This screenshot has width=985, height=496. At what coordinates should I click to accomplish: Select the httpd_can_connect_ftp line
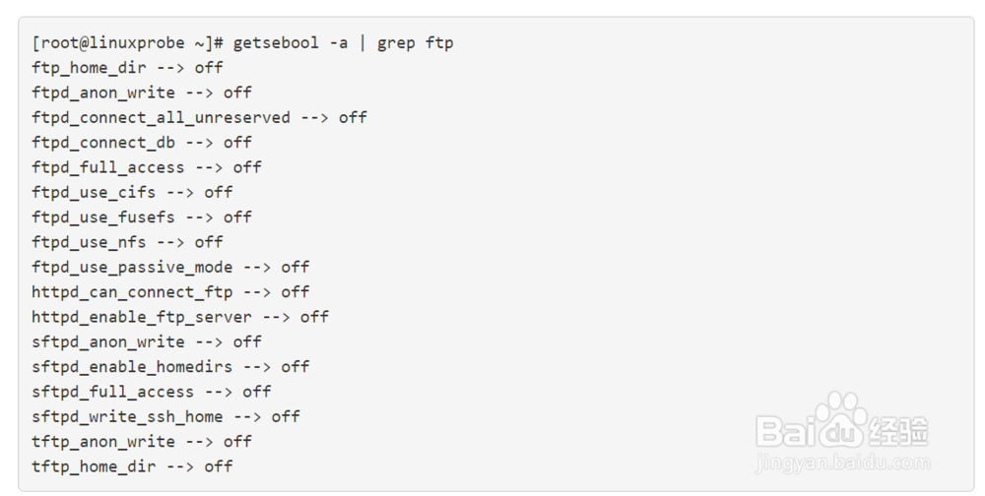[x=170, y=292]
